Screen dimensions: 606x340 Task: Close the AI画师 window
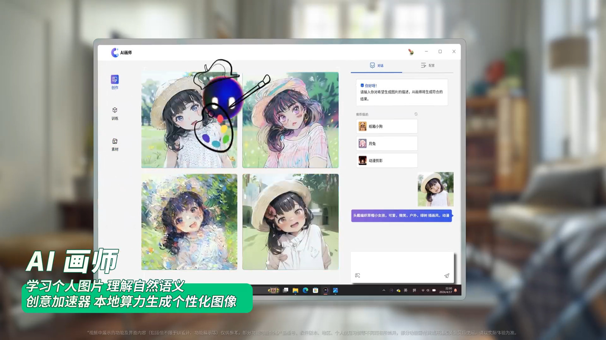click(454, 51)
